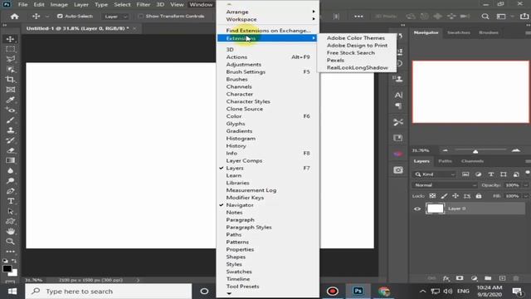Open Adobe Color Themes extension
Viewport: 531px width, 299px height.
[357, 38]
